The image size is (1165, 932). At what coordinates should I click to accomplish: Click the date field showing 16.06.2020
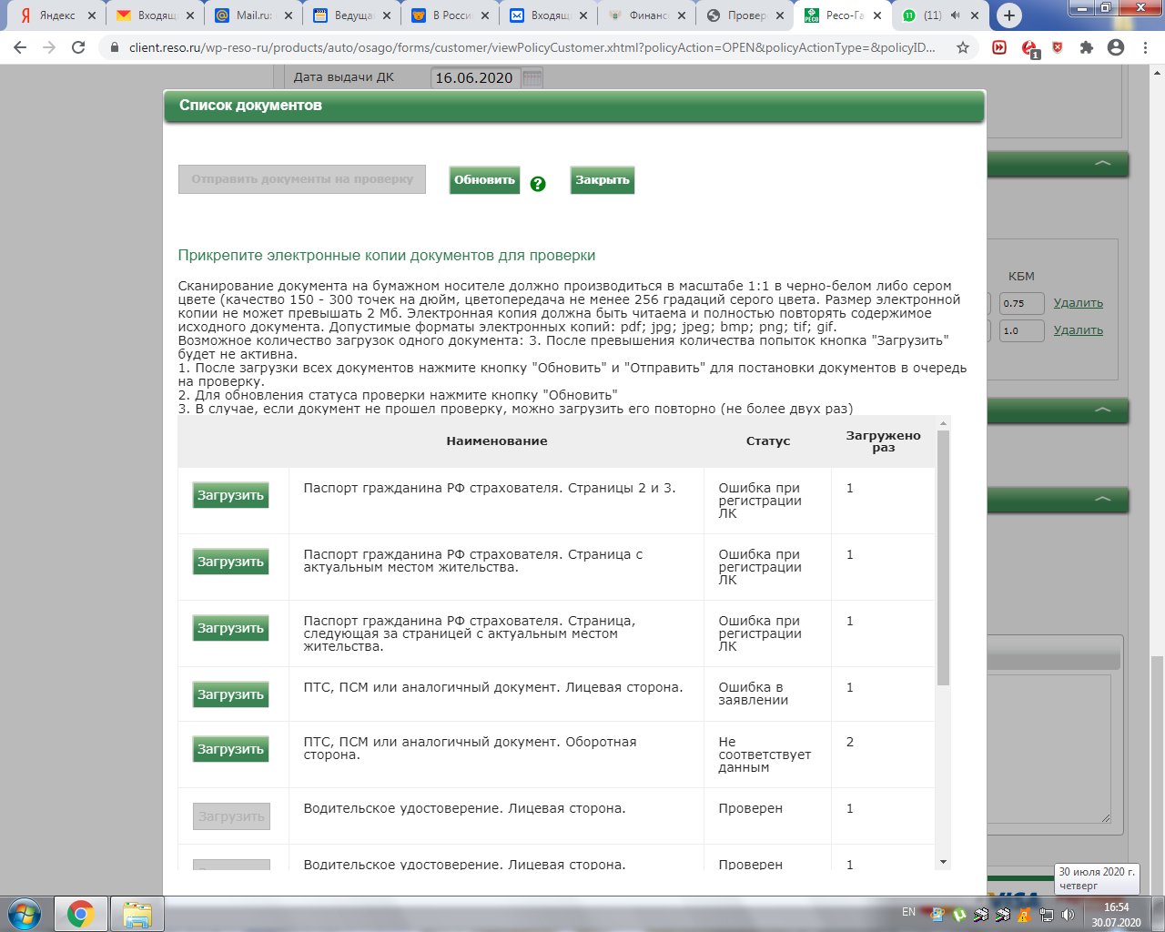pos(476,78)
